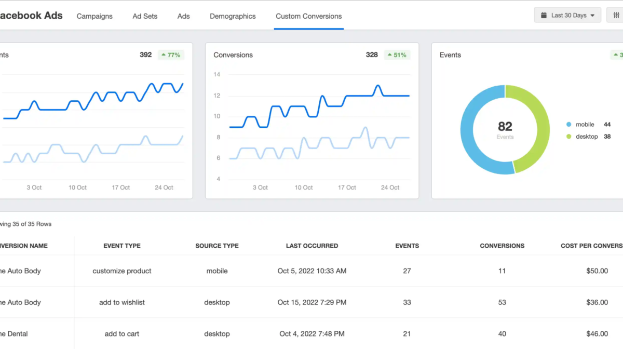Viewport: 623px width, 349px height.
Task: Click the 'add to wishlist' cell
Action: click(x=122, y=302)
